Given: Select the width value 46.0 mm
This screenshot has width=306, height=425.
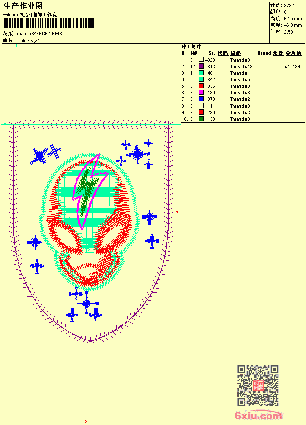Looking at the screenshot, I should [293, 25].
